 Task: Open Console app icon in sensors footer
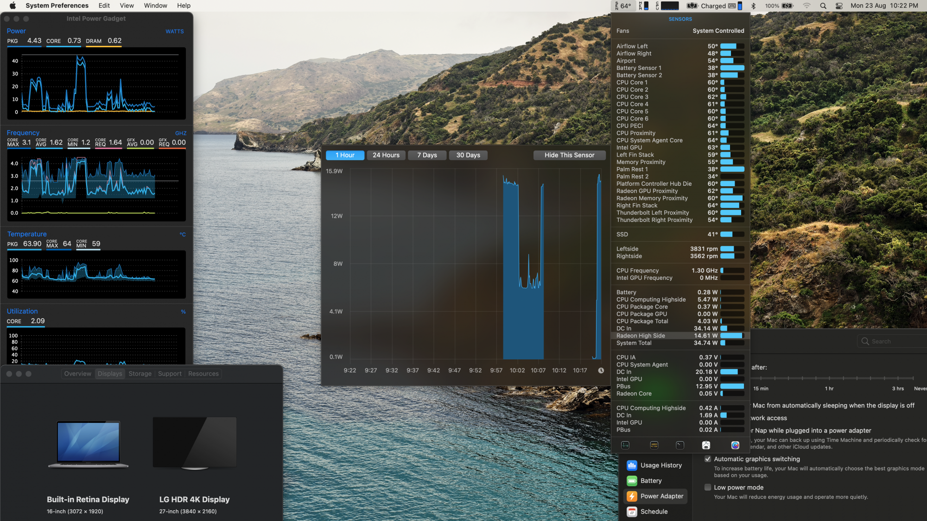coord(654,445)
